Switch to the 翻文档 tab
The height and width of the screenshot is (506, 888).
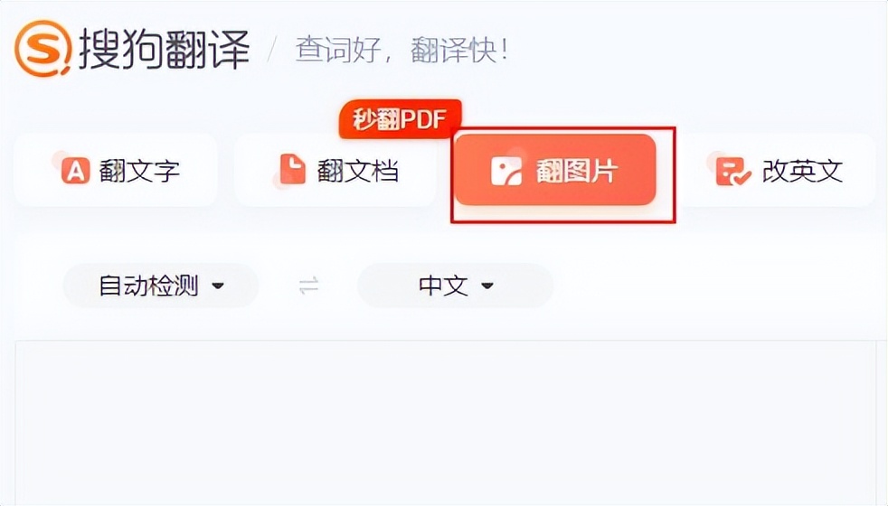tap(335, 171)
